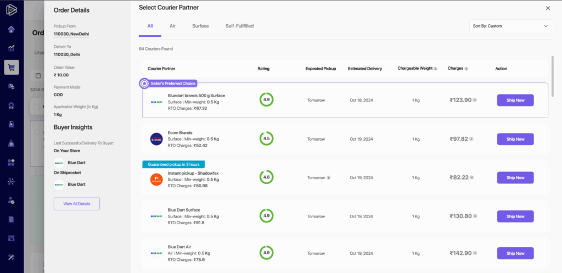Click info icon beside Shadowfax Tomorrow pickup

[329, 178]
